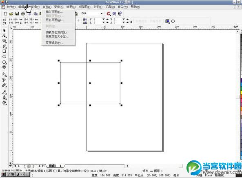Open the 窗口(W) Window menu
The image size is (242, 178).
pos(123,7)
